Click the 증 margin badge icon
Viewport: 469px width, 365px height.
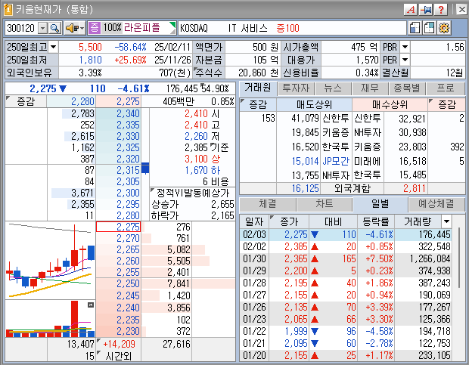click(x=94, y=28)
